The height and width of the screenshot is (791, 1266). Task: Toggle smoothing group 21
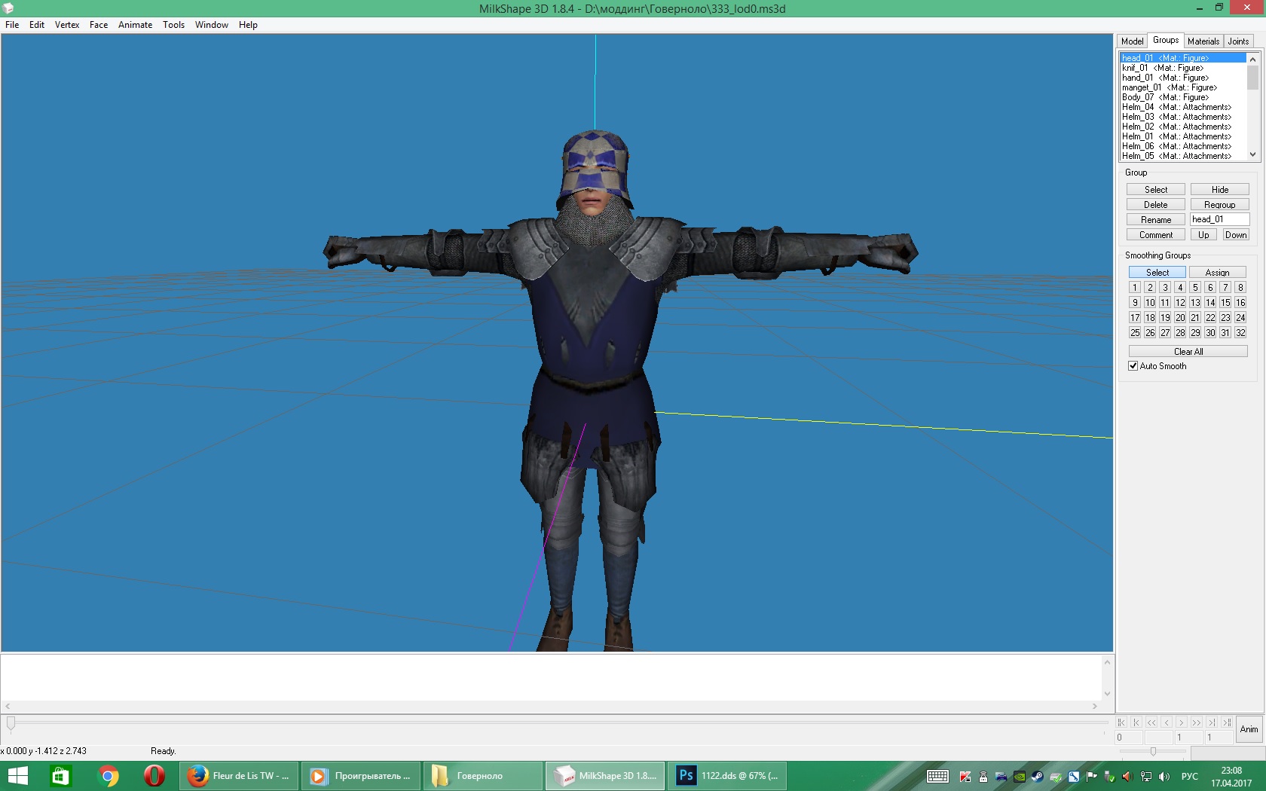(1195, 318)
